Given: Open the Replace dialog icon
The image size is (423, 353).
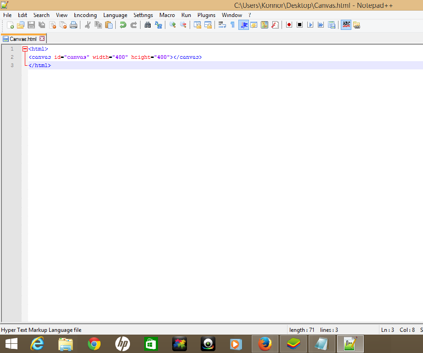Looking at the screenshot, I should pos(158,25).
